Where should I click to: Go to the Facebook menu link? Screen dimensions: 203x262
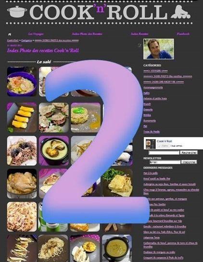(183, 34)
